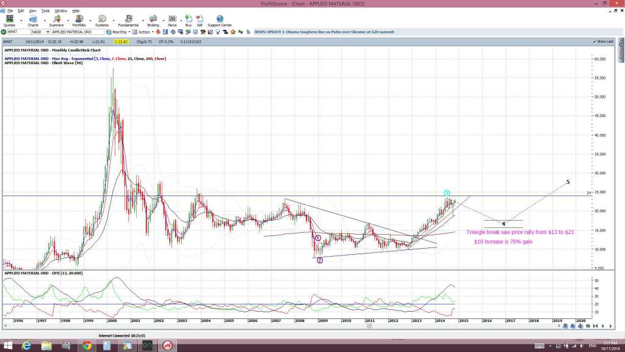Expand the Fundamental dropdown arrow
Screen dimensions: 625x352
(143, 20)
